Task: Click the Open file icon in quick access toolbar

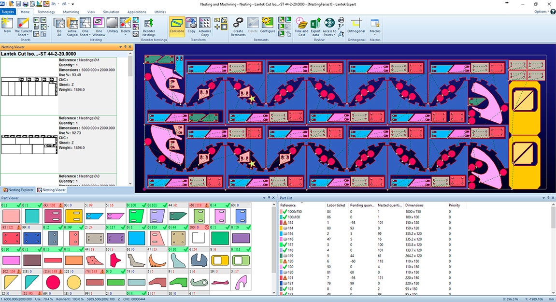Action: pyautogui.click(x=11, y=4)
